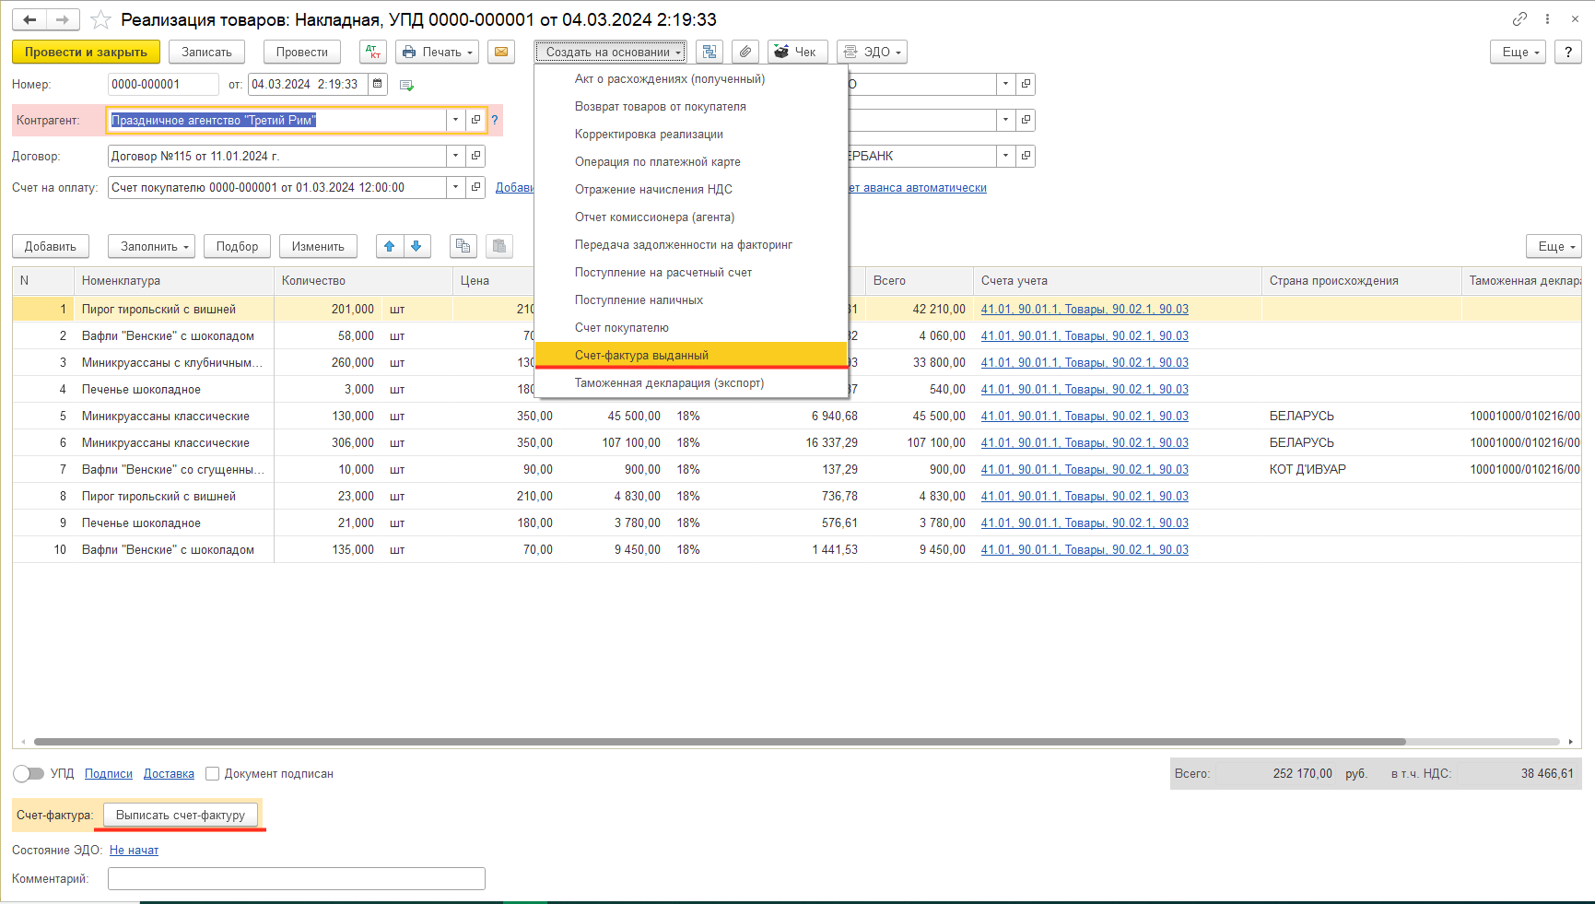Click the blue question mark by Контрагент

coord(495,120)
